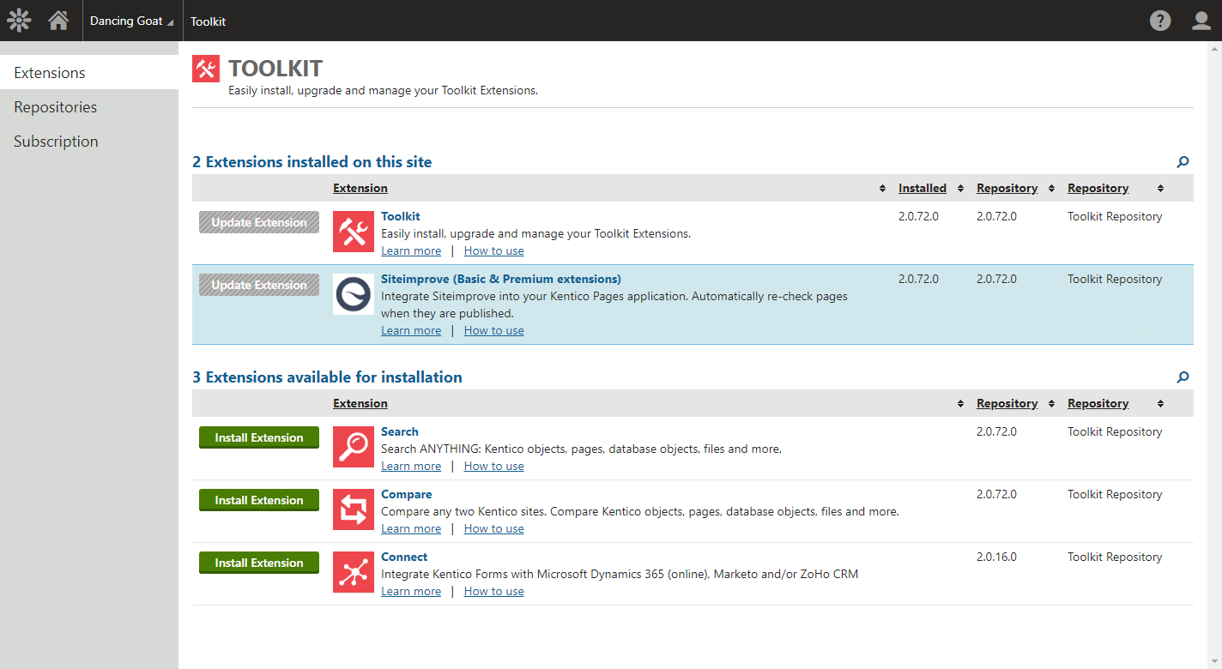Click the Siteimprove (Basic & Premium extensions) title
The width and height of the screenshot is (1222, 669).
(501, 279)
